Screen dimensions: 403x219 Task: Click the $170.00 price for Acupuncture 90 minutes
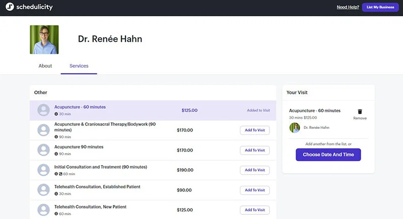(x=185, y=150)
